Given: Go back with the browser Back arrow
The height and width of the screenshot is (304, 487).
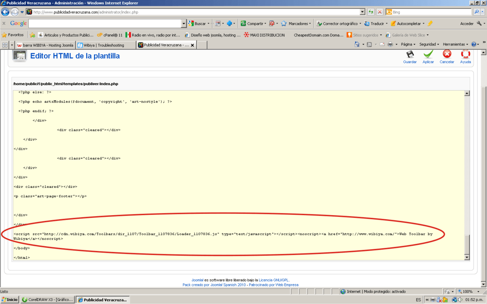Looking at the screenshot, I should (5, 12).
